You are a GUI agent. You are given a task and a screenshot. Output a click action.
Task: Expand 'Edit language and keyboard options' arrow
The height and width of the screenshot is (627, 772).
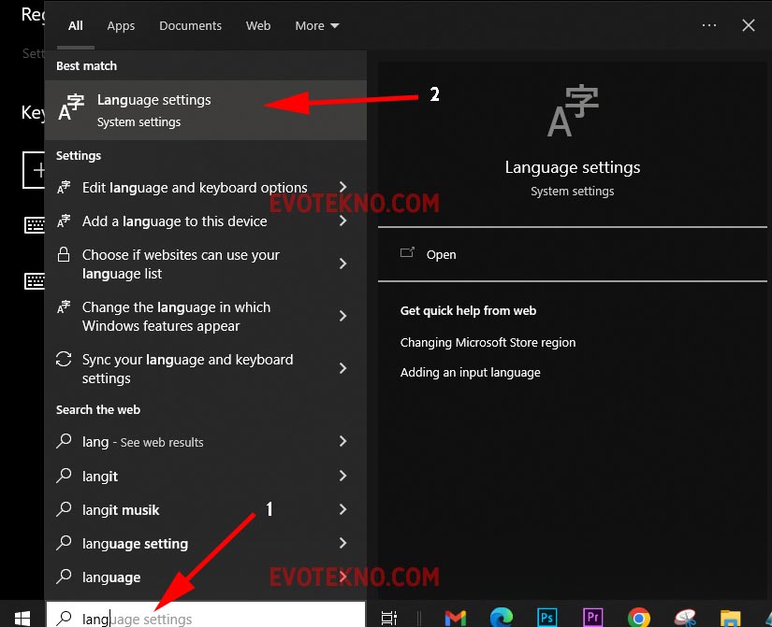(x=342, y=188)
